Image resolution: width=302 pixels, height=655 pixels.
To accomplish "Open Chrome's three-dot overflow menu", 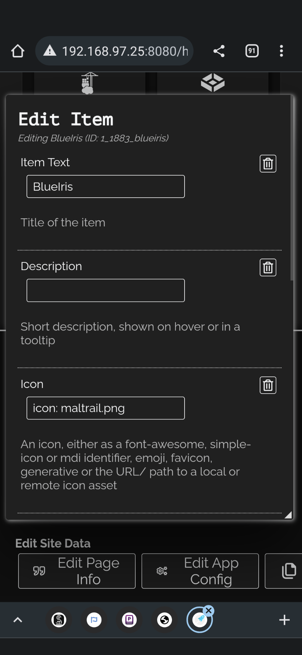I will coord(281,51).
